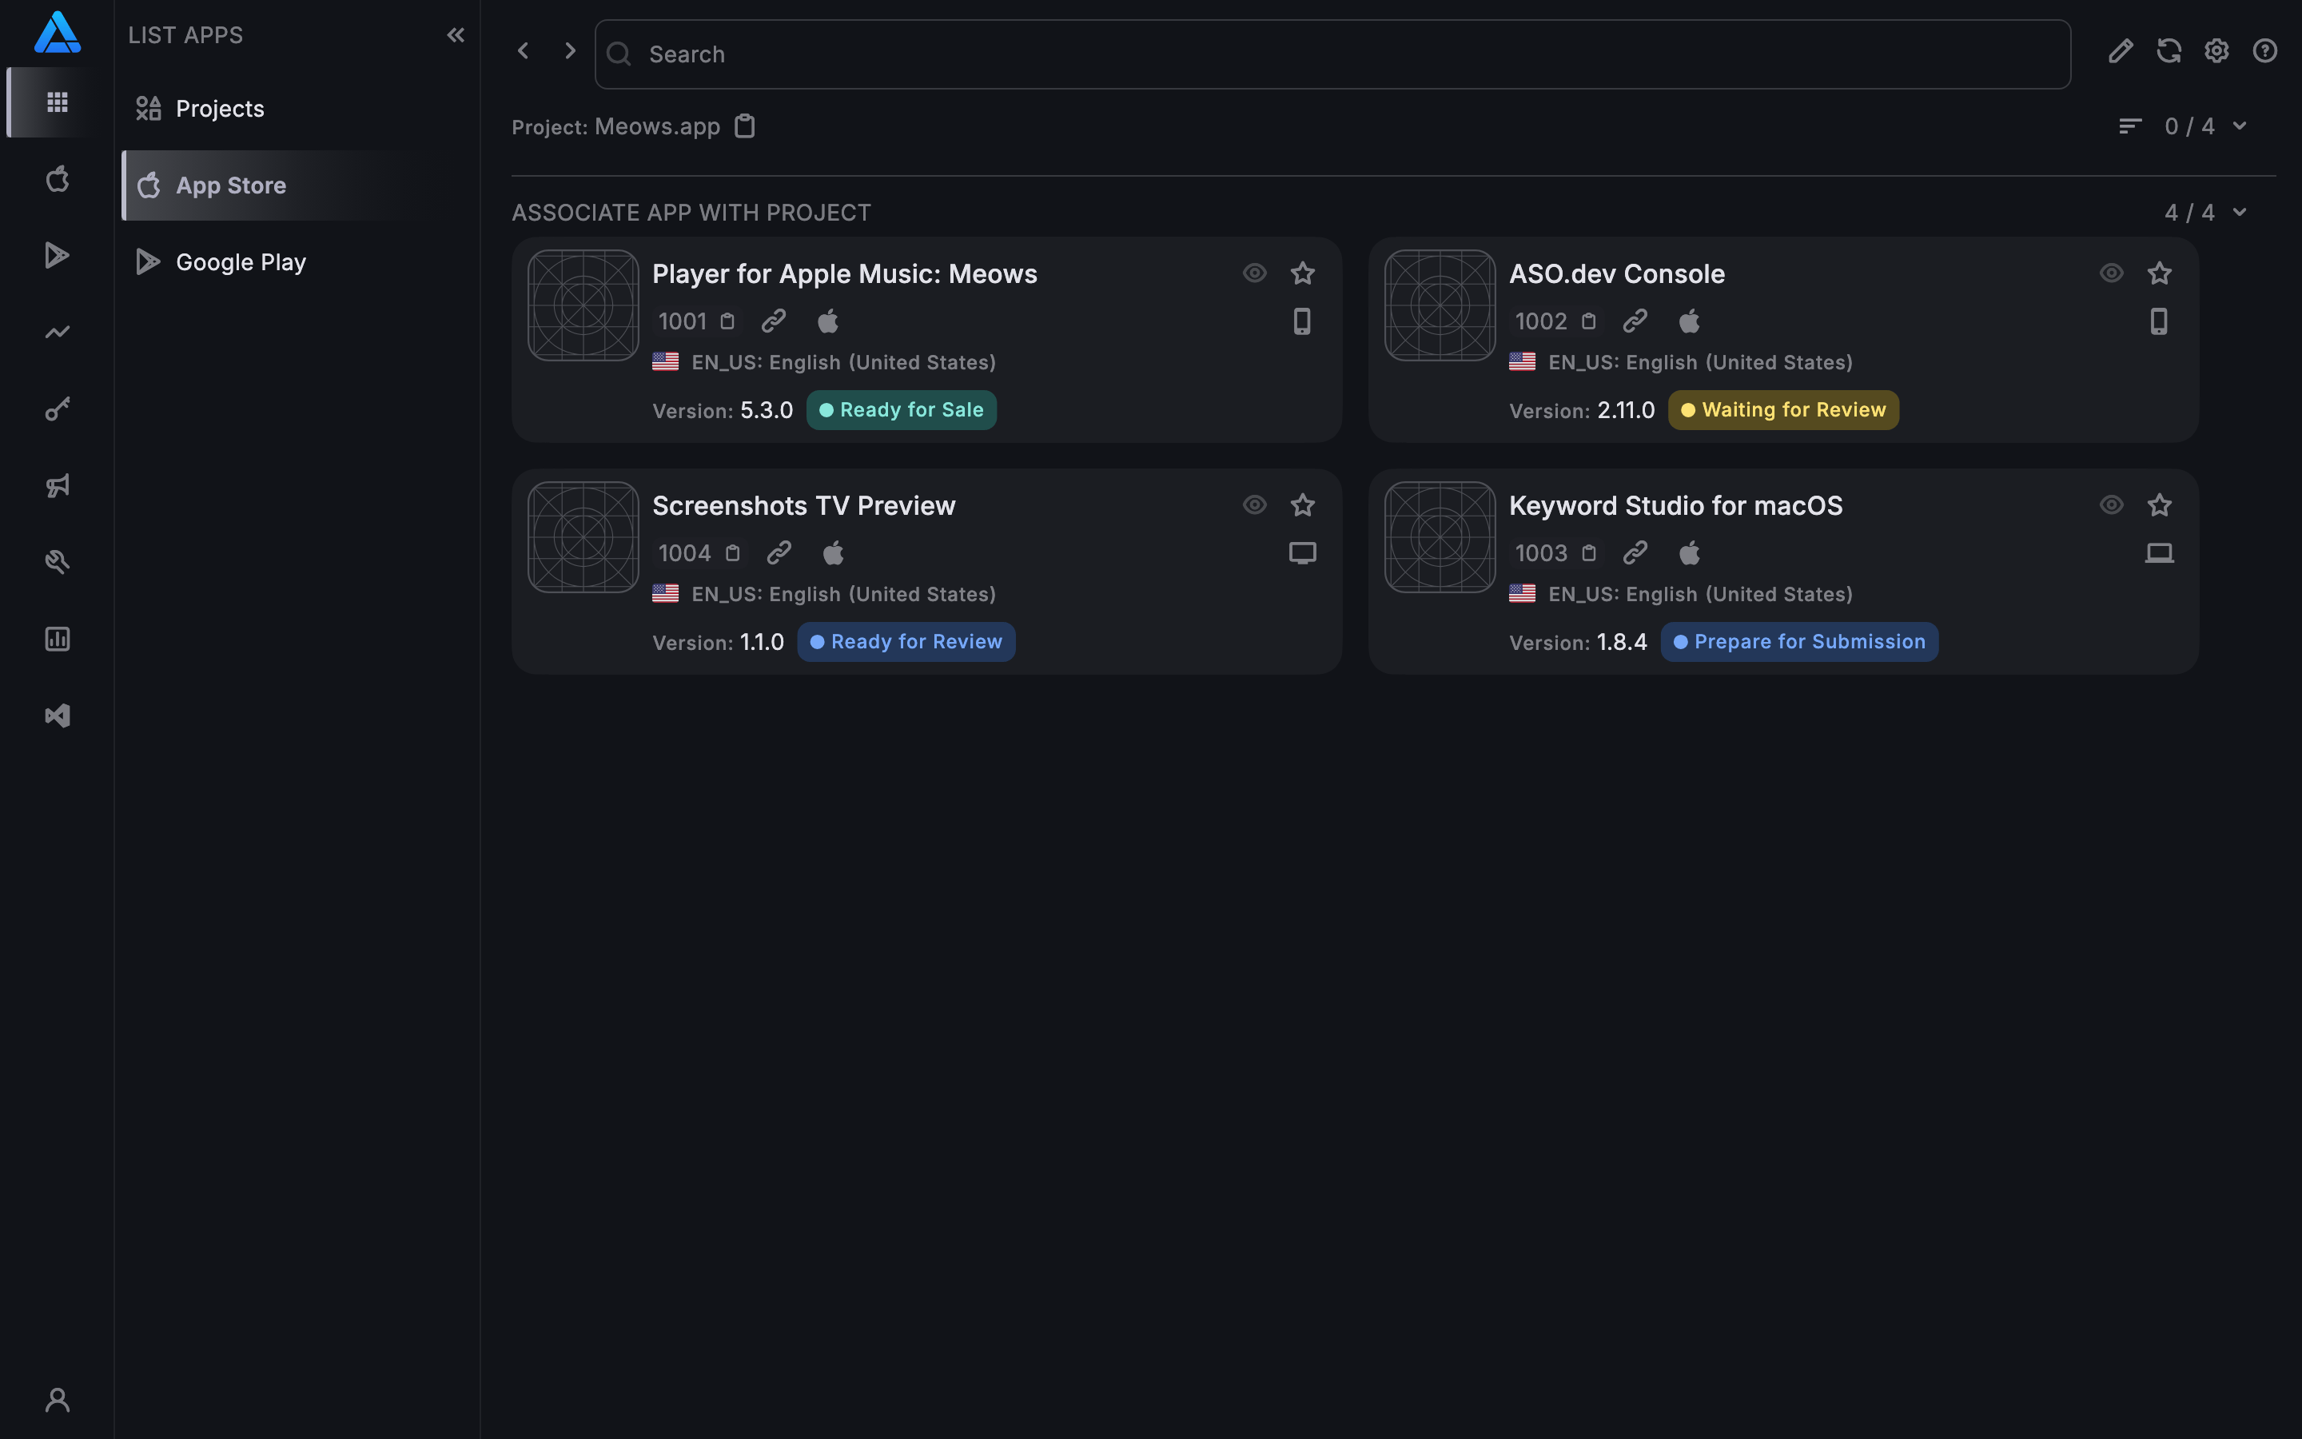Click Apple icon for app 1004
2302x1439 pixels.
pos(834,552)
